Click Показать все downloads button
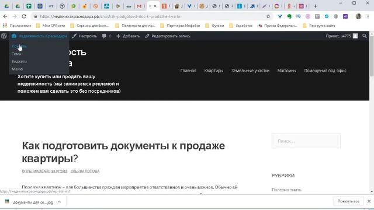This screenshot has width=374, height=210. click(x=348, y=201)
